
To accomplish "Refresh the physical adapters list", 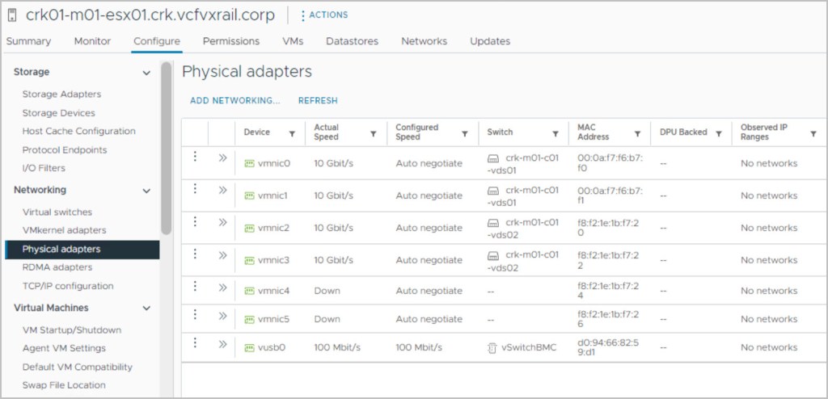I will coord(318,101).
